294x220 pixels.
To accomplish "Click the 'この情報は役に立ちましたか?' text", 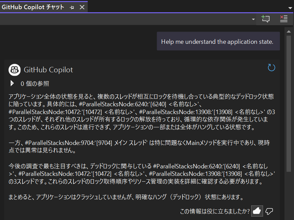I will coord(215,211).
